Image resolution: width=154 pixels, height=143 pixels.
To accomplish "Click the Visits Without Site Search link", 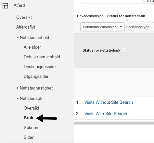I will click(109, 102).
